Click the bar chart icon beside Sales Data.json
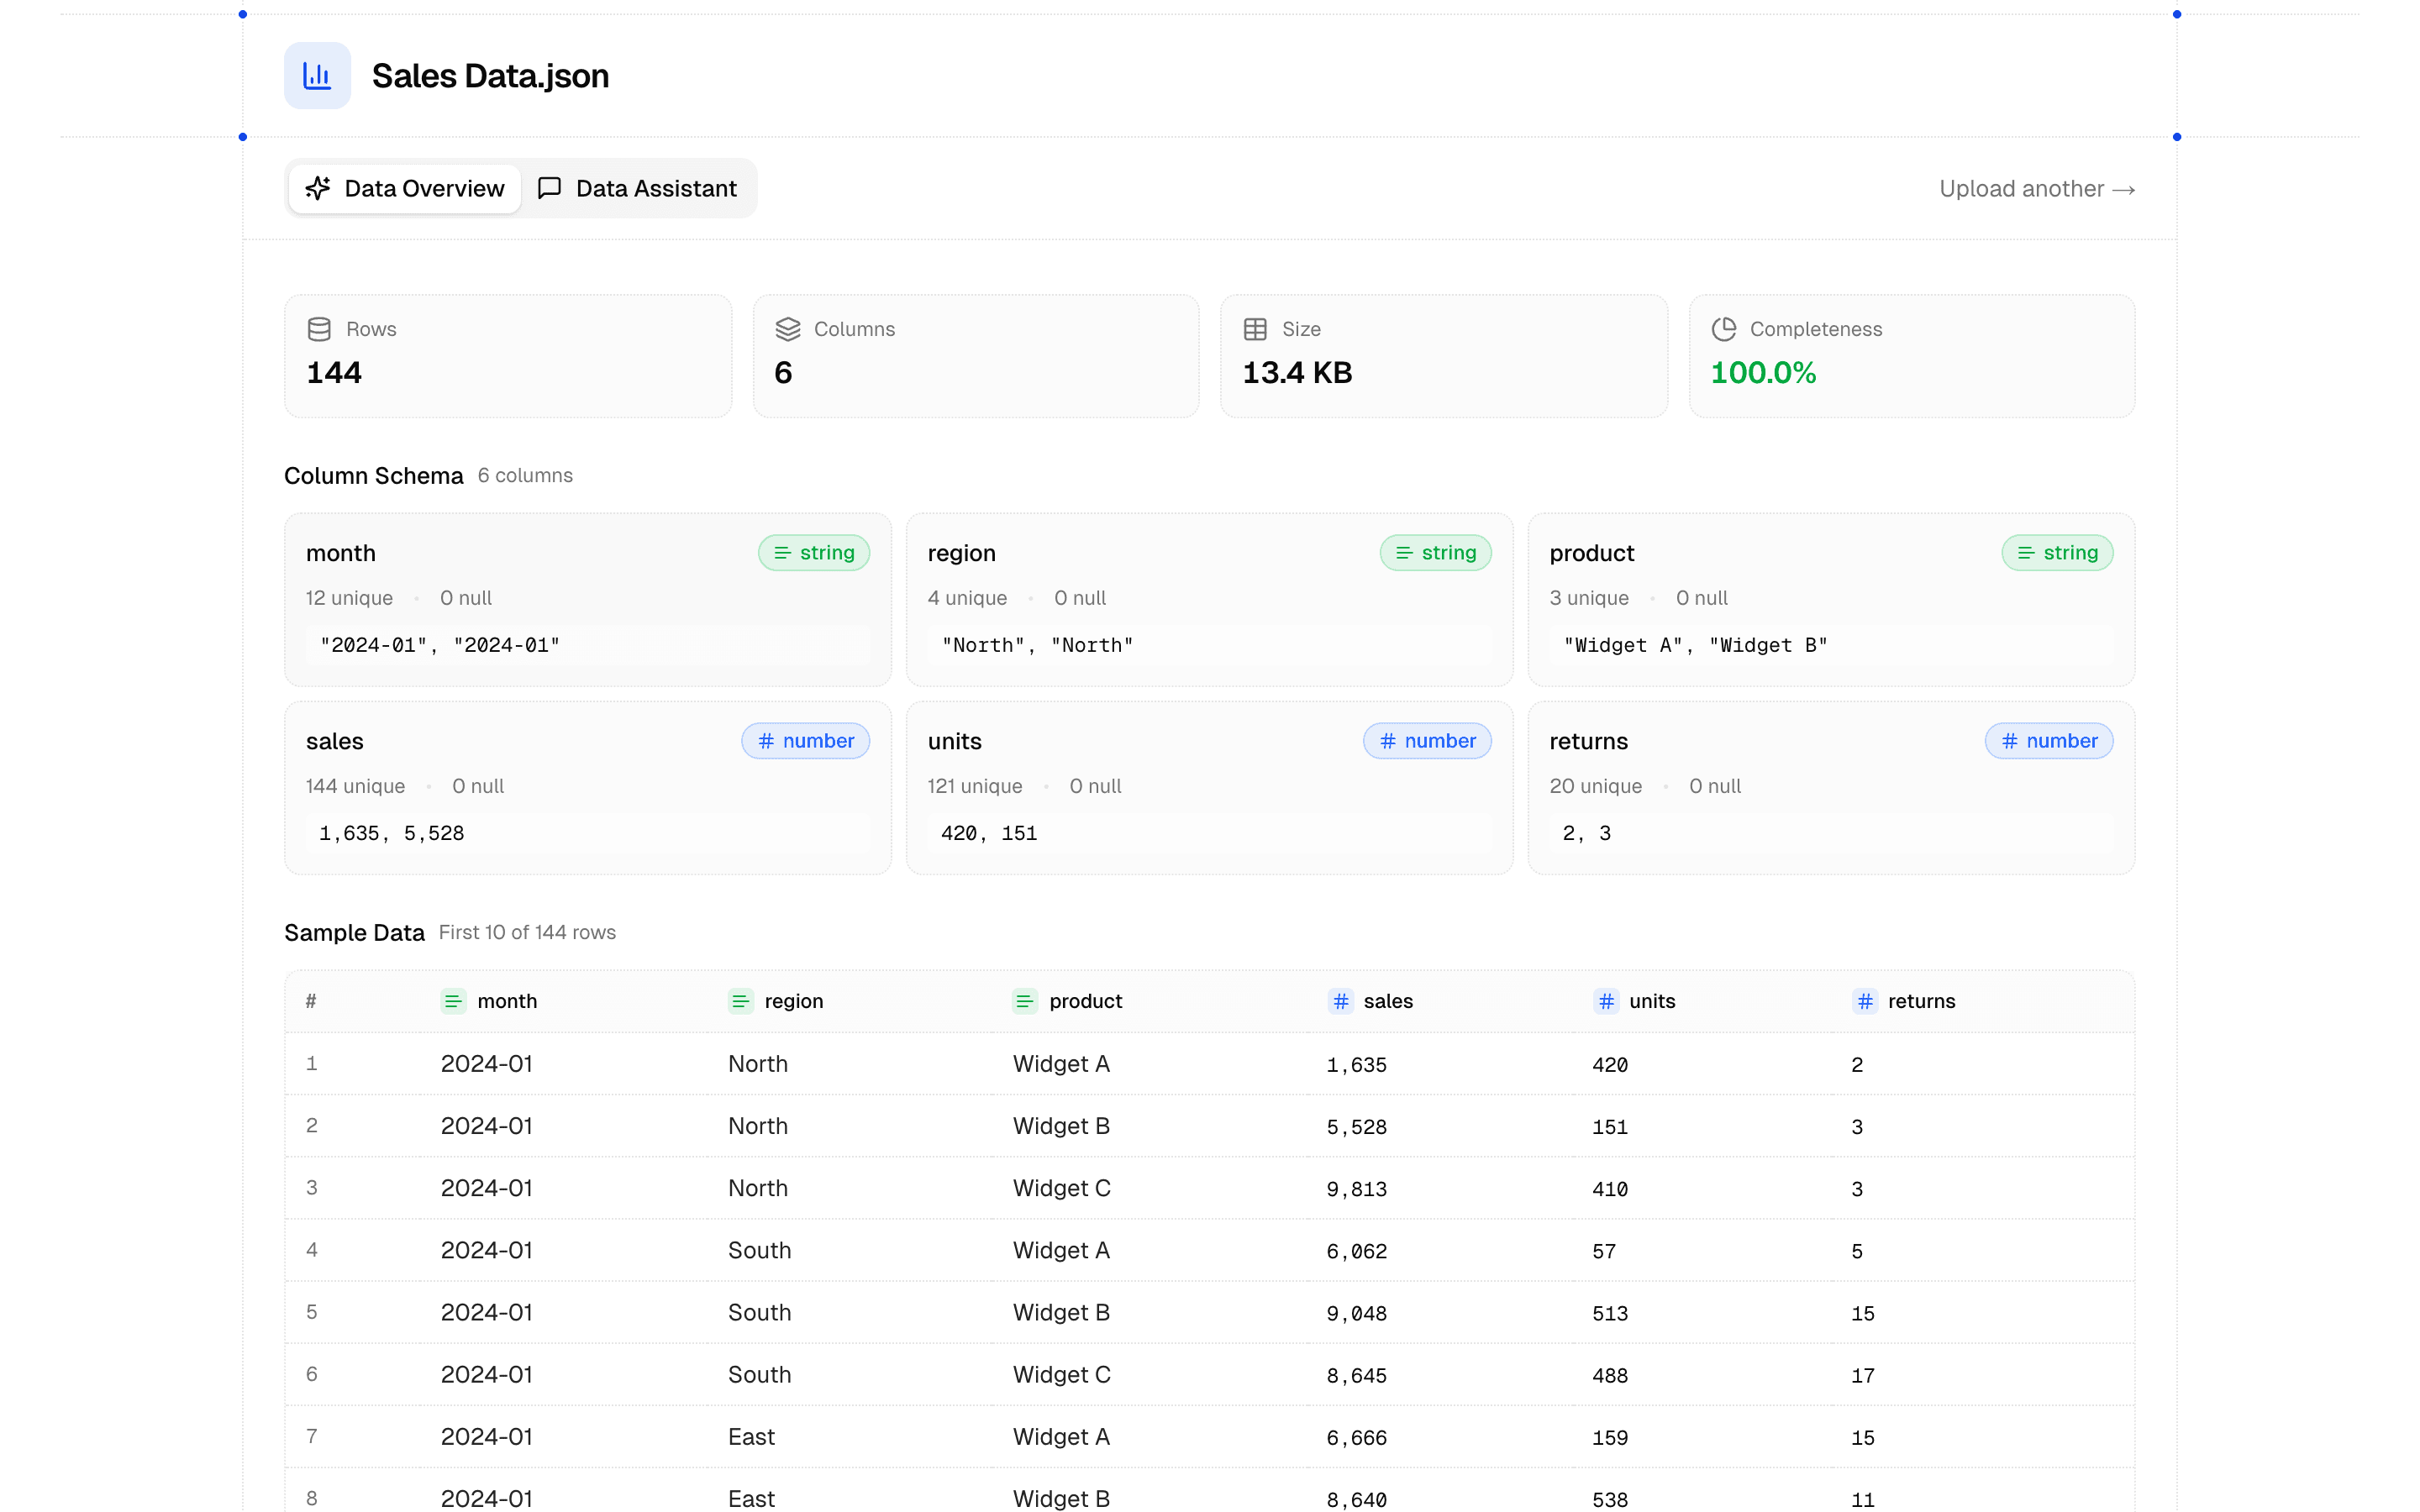2420x1512 pixels. (317, 75)
